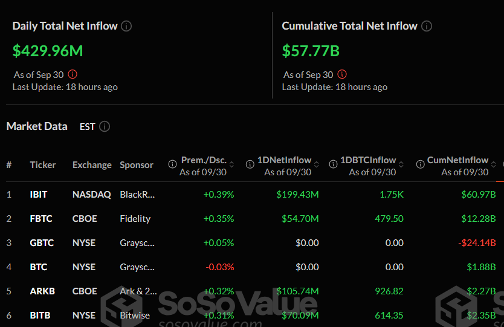
Task: Click the $57.77B cumulative inflow value
Action: (311, 51)
